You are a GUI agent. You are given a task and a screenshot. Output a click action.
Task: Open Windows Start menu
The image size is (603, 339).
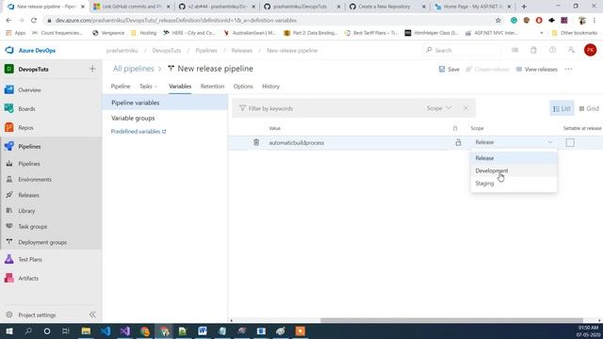click(8, 331)
